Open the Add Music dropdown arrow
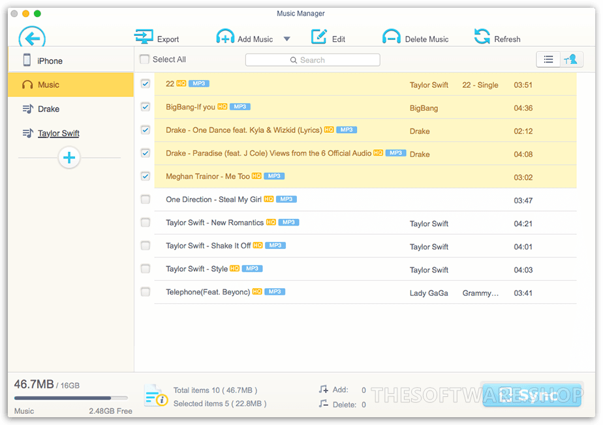Viewport: 603px width, 425px height. [287, 39]
